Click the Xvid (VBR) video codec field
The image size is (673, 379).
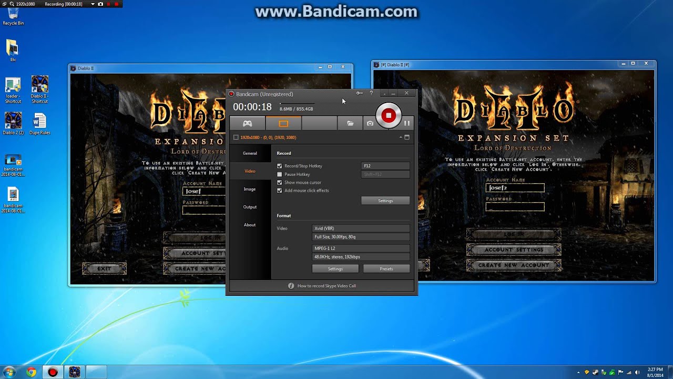coord(361,228)
